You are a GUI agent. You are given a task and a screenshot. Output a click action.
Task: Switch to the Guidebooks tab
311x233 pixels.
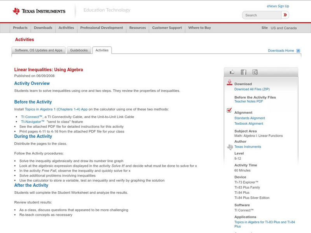(79, 50)
